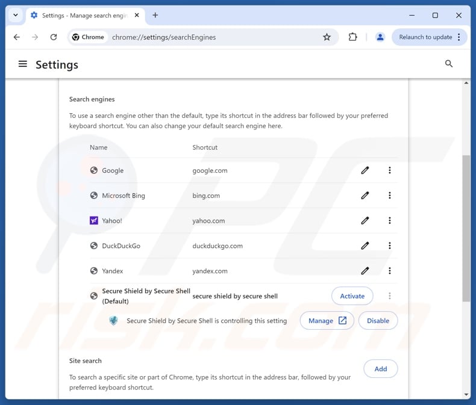This screenshot has width=476, height=405.
Task: Open more actions for Yandex
Action: (389, 271)
